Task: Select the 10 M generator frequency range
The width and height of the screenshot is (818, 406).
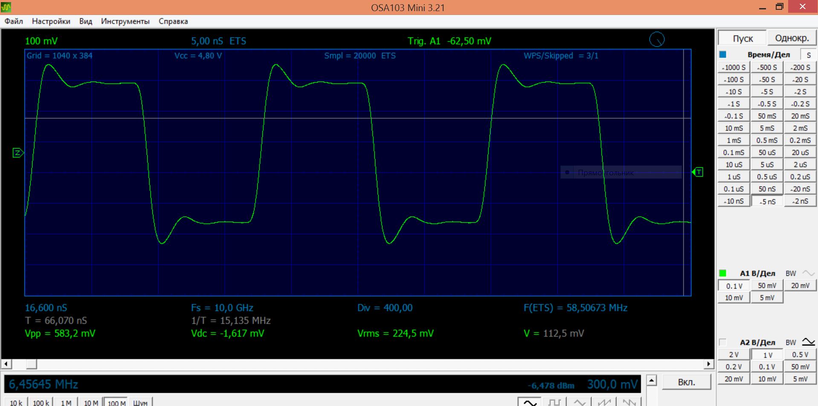Action: [90, 403]
